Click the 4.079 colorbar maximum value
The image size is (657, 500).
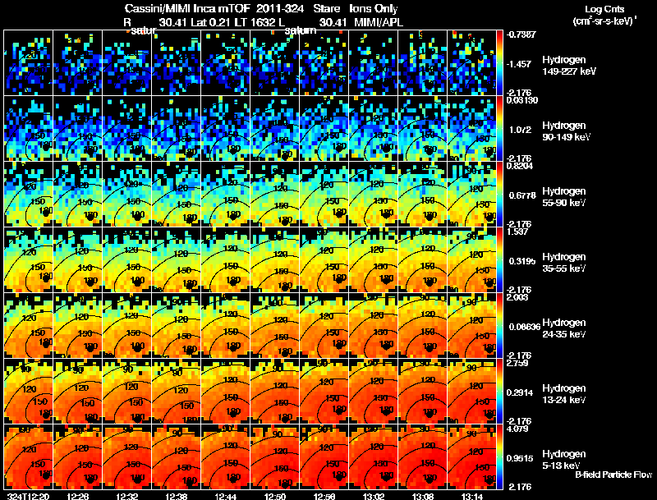517,429
